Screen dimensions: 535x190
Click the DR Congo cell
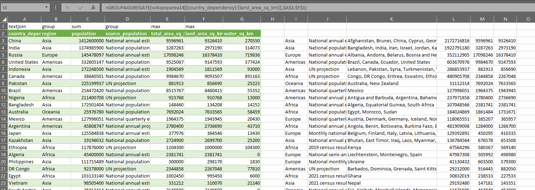click(24, 169)
